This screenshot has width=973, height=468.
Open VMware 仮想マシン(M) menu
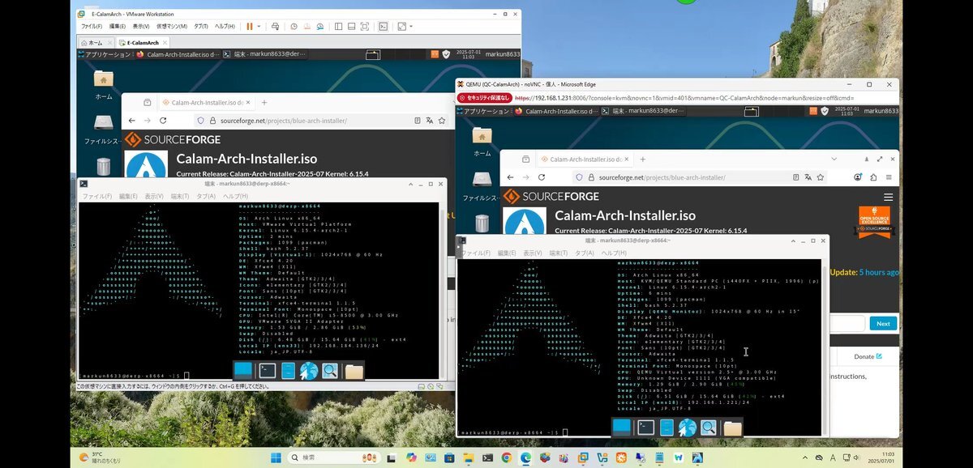tap(173, 27)
